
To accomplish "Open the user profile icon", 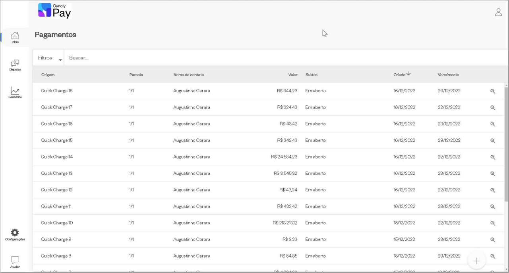I will tap(498, 12).
